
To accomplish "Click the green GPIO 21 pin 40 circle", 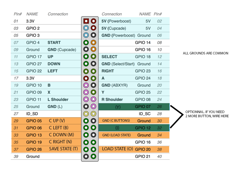I will pyautogui.click(x=93, y=157).
